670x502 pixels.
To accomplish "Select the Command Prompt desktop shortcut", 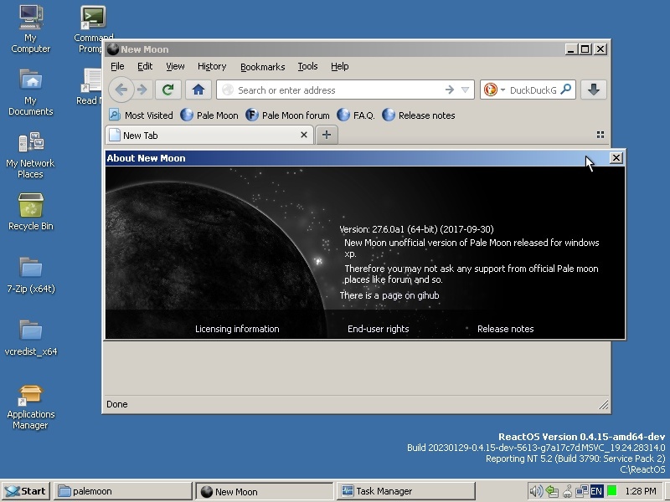I will [93, 29].
